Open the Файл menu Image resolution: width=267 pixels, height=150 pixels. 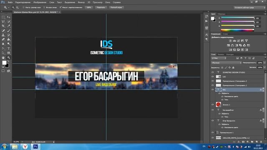[x=10, y=2]
